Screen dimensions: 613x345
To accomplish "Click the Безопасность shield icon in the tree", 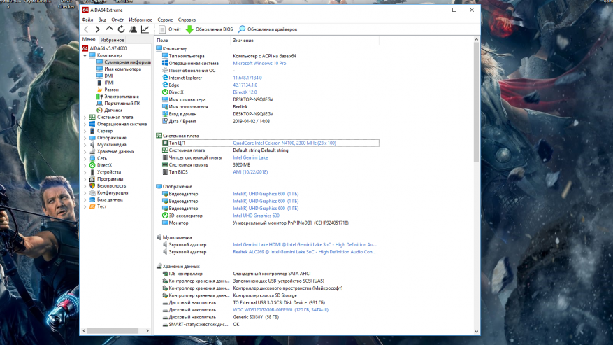I will [92, 186].
